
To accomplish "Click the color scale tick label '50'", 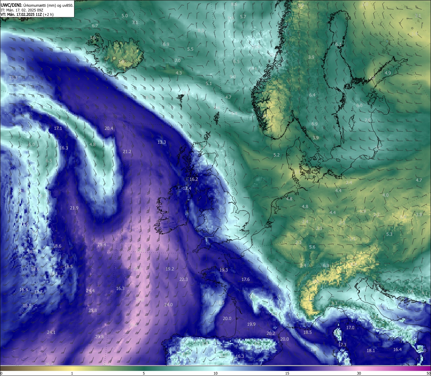I will [429, 373].
